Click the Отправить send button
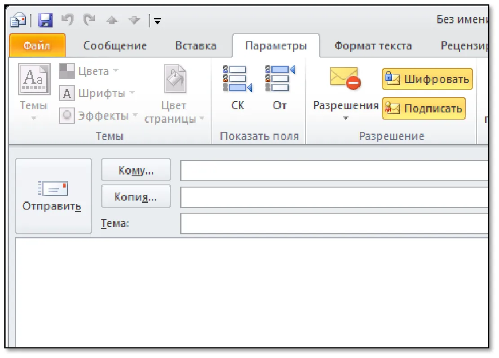The image size is (499, 358). coord(53,196)
